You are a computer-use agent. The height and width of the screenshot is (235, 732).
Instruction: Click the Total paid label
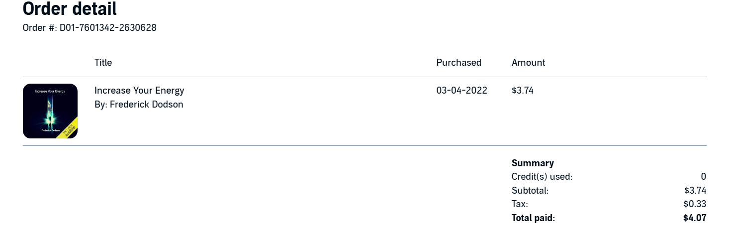(x=533, y=218)
